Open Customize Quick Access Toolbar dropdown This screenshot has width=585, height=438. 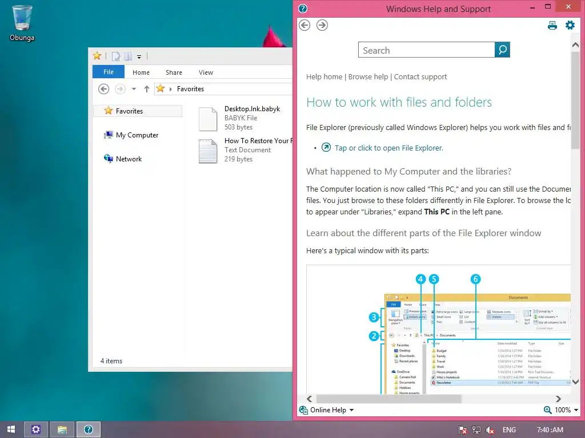[x=139, y=57]
